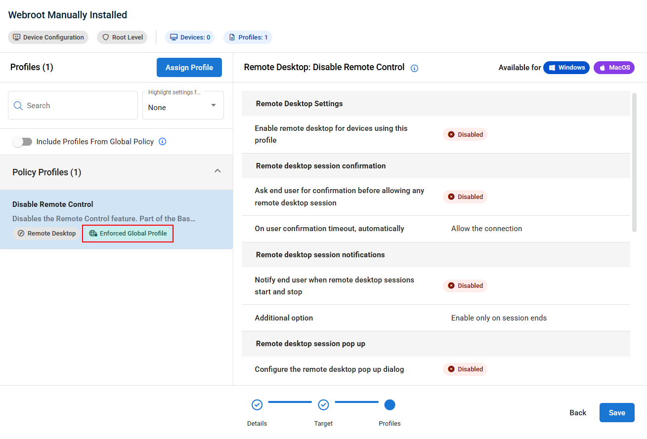Click the globe icon in Enforced Global Profile tag
647x439 pixels.
(x=93, y=234)
